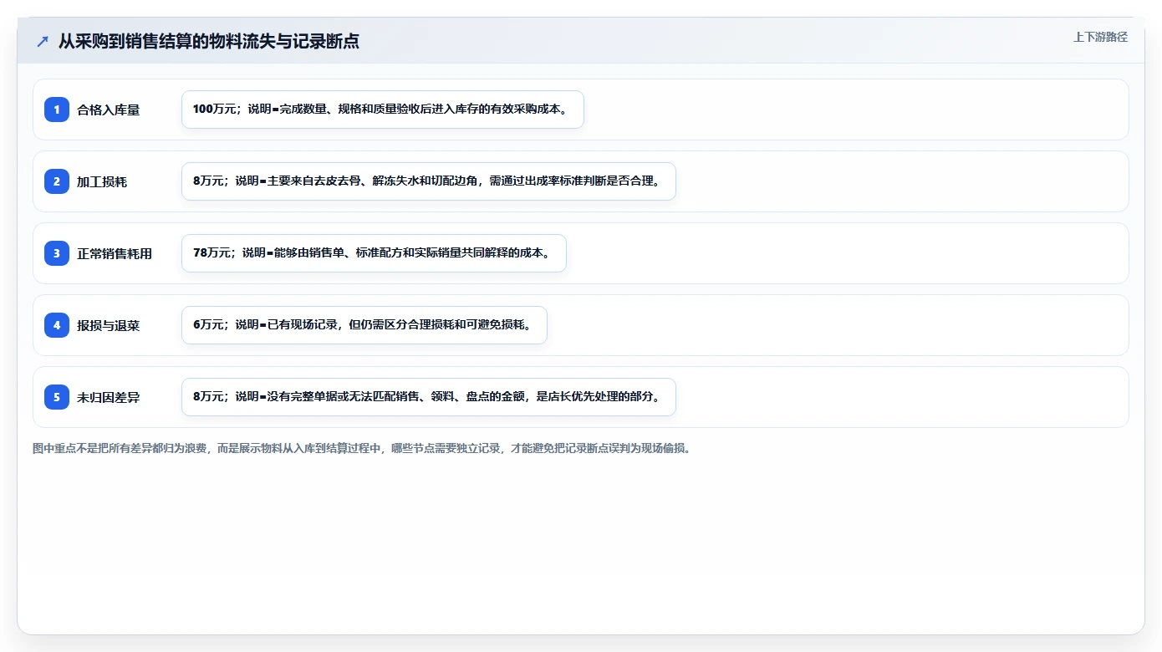The height and width of the screenshot is (652, 1162).
Task: Select the 报损与退菜 label
Action: click(109, 325)
